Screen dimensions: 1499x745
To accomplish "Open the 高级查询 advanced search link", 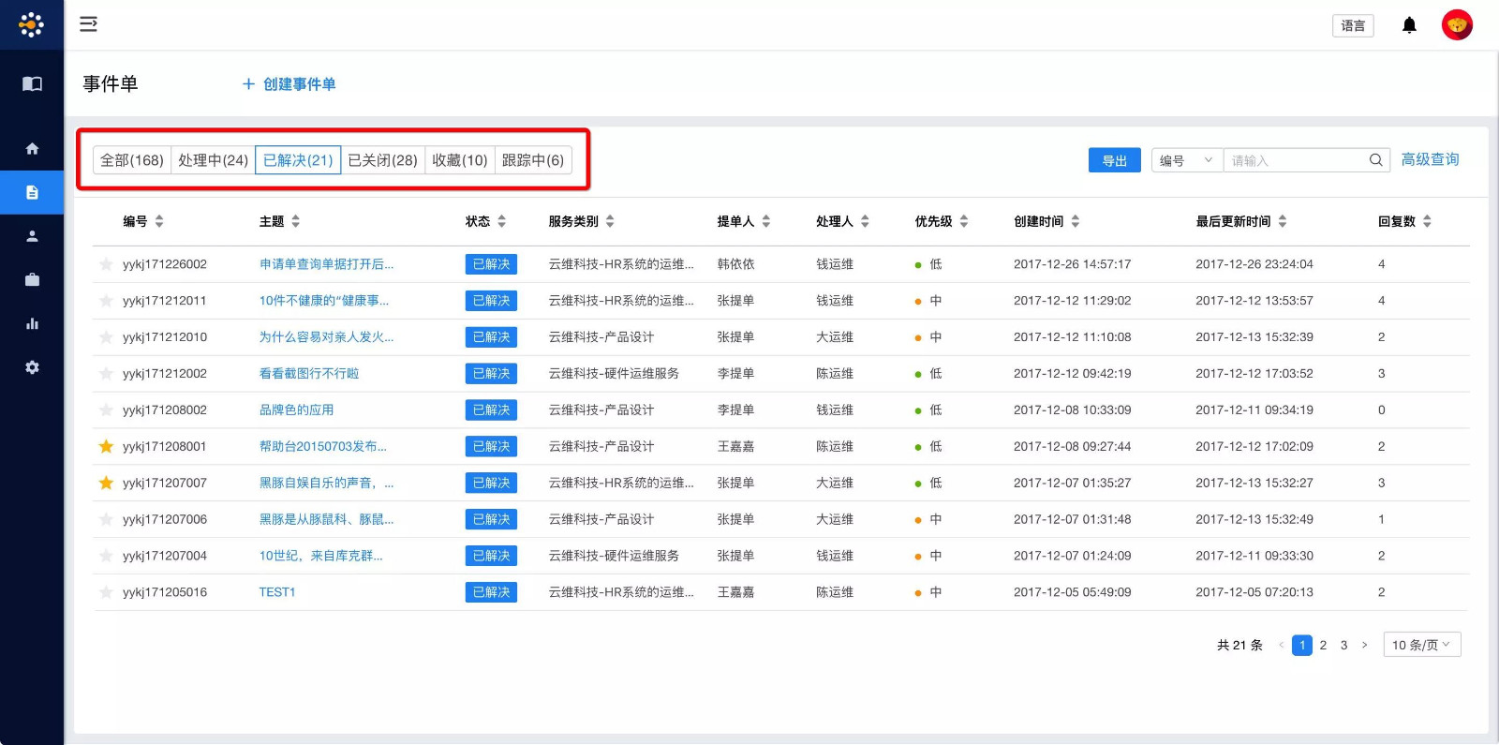I will pyautogui.click(x=1430, y=159).
